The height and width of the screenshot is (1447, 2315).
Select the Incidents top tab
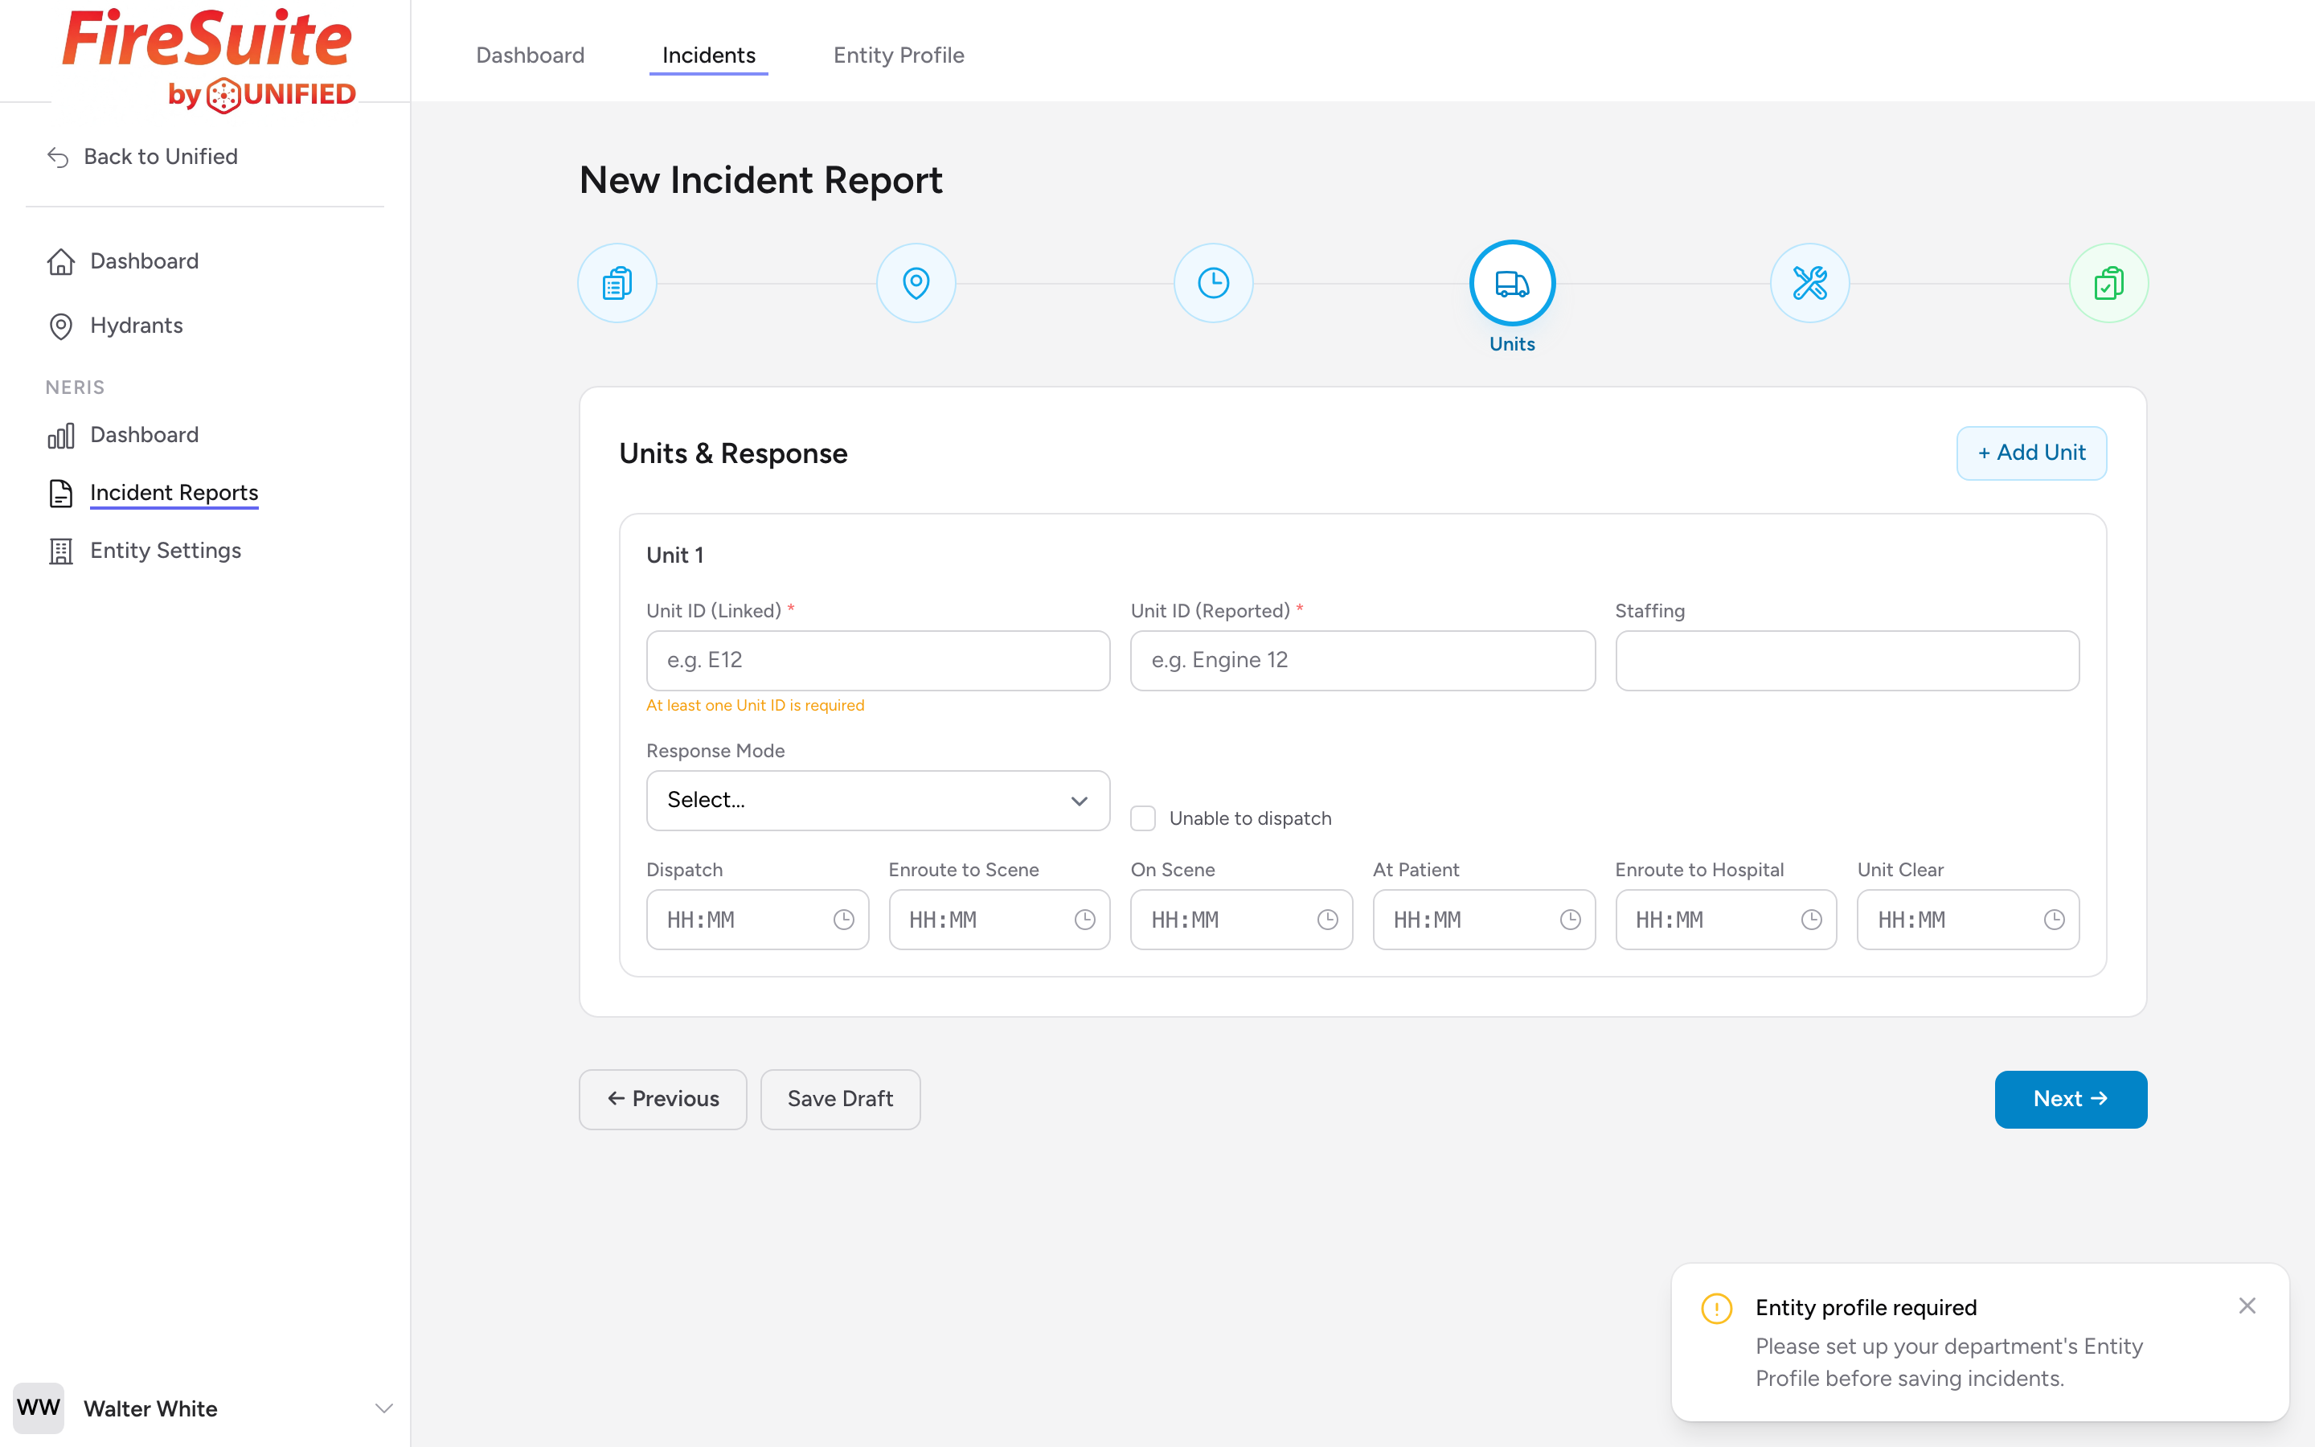coord(708,55)
